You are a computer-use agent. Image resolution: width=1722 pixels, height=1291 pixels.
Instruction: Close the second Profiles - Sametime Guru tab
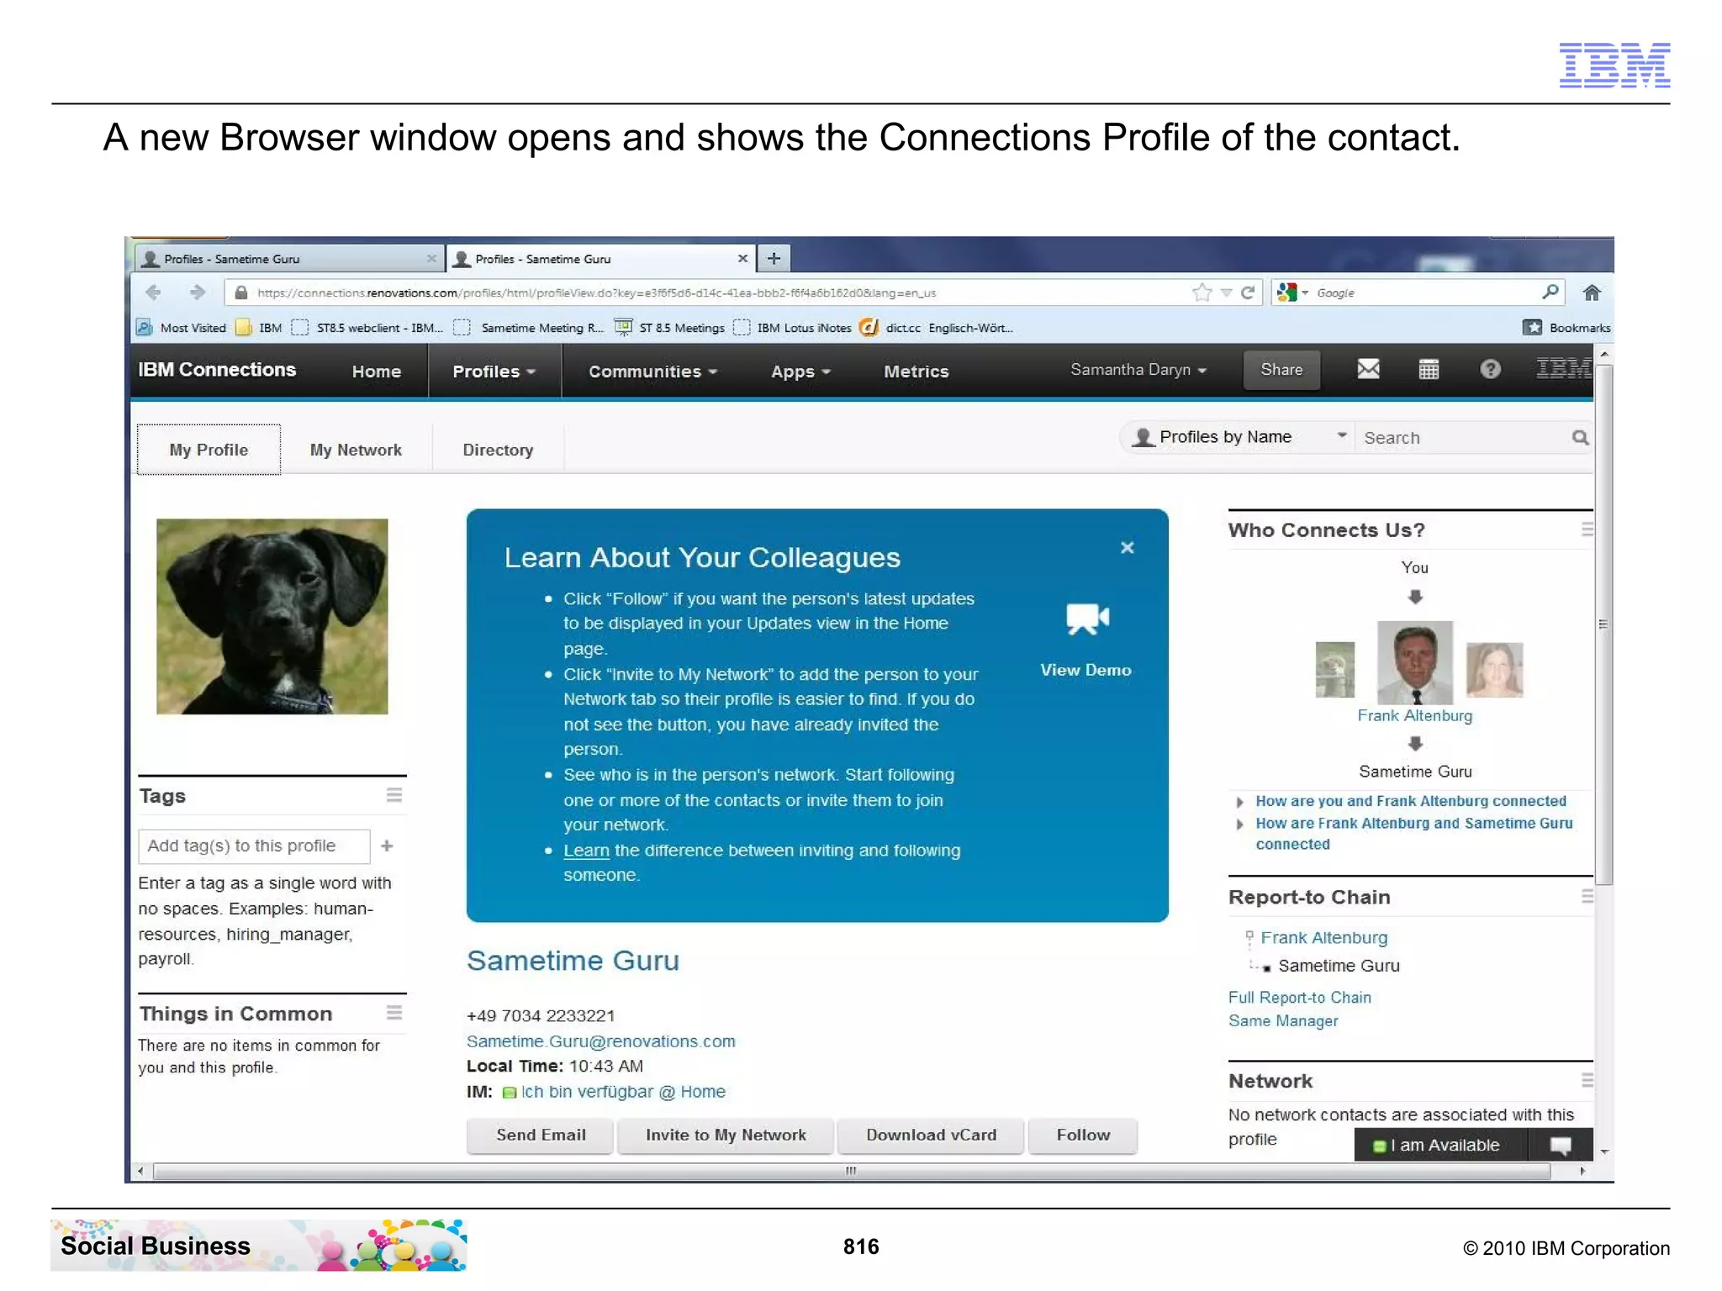click(x=742, y=259)
